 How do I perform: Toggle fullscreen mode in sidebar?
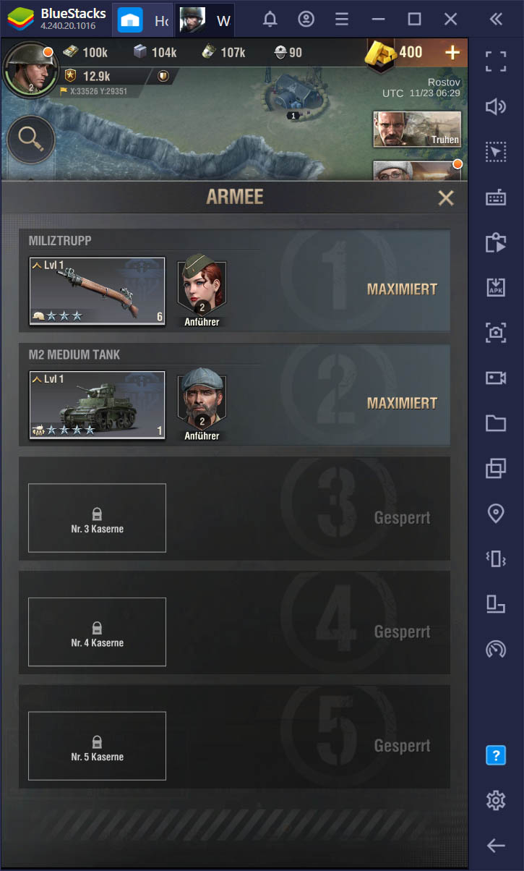point(496,61)
